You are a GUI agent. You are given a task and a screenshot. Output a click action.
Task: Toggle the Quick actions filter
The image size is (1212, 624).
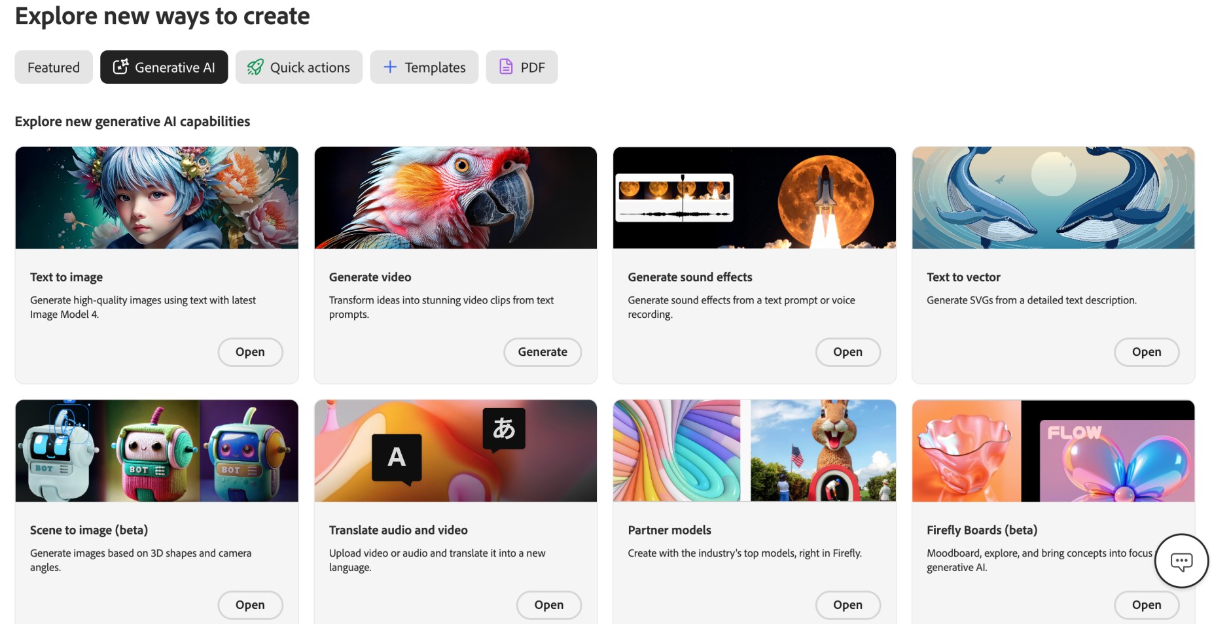pyautogui.click(x=298, y=67)
